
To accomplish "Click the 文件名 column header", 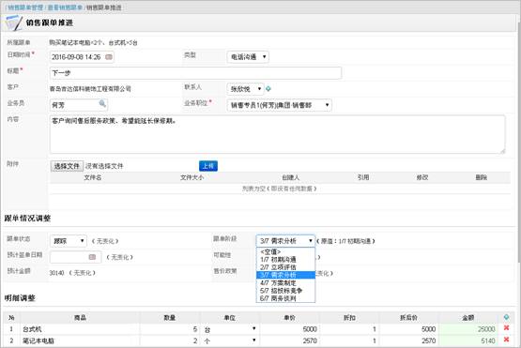I will (93, 177).
